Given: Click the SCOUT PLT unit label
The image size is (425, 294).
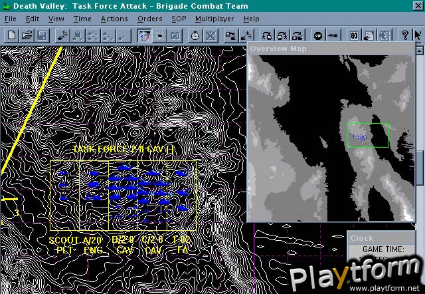Looking at the screenshot, I should (x=64, y=245).
